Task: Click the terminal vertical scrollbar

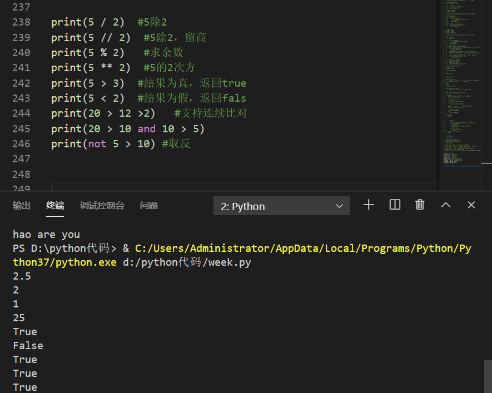Action: pyautogui.click(x=488, y=375)
